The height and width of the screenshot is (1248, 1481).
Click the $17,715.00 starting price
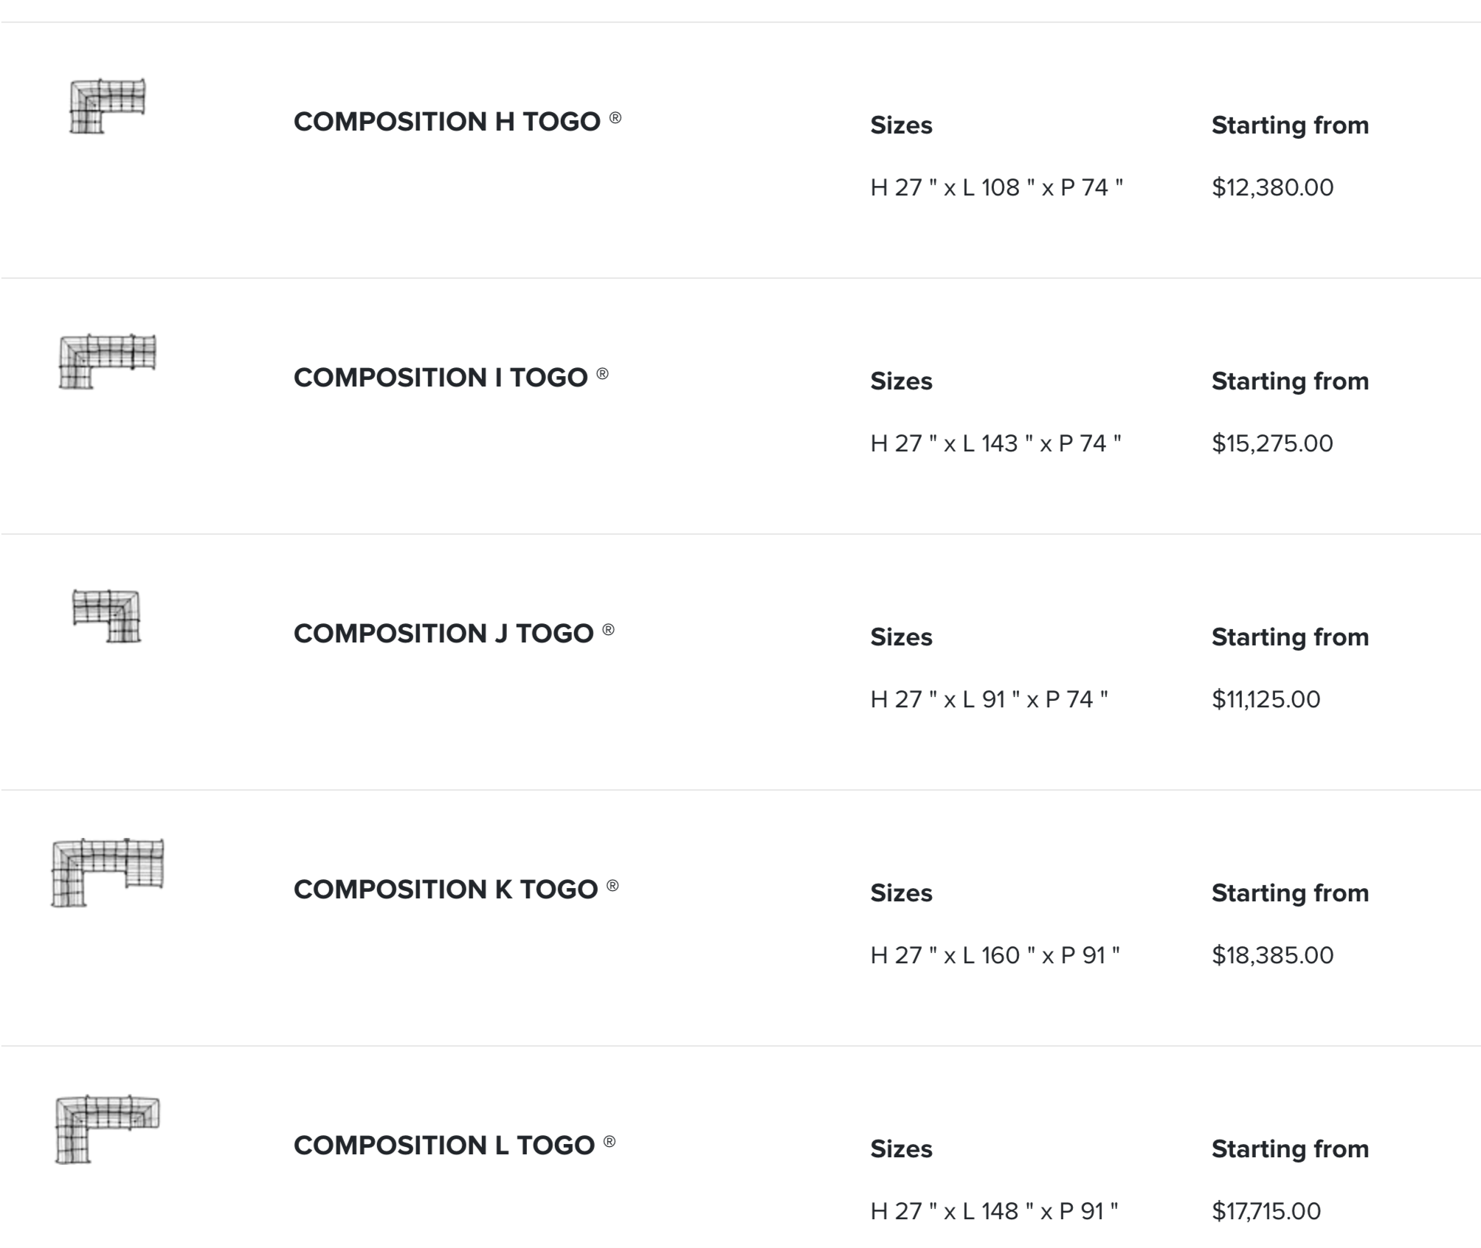click(1266, 1211)
